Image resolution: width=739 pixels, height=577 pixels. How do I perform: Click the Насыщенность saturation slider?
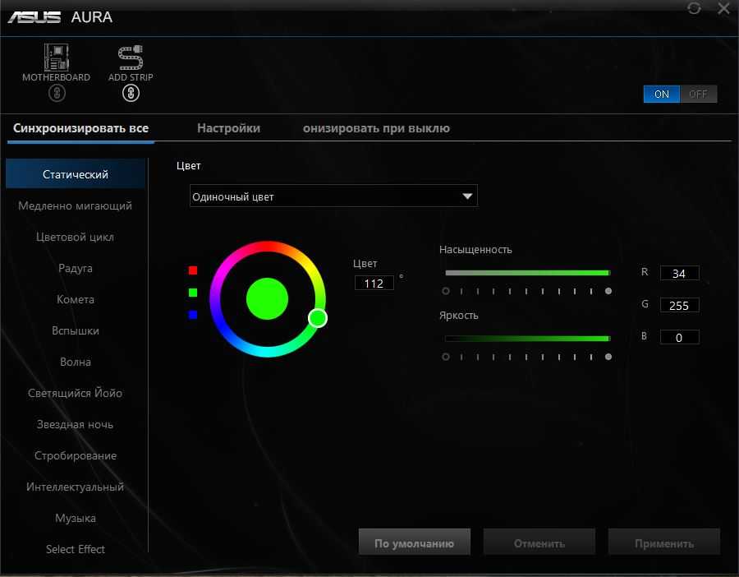click(527, 273)
